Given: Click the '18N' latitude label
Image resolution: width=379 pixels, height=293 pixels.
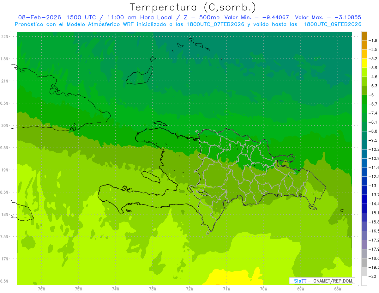Looking at the screenshot, I should pos(5,214).
